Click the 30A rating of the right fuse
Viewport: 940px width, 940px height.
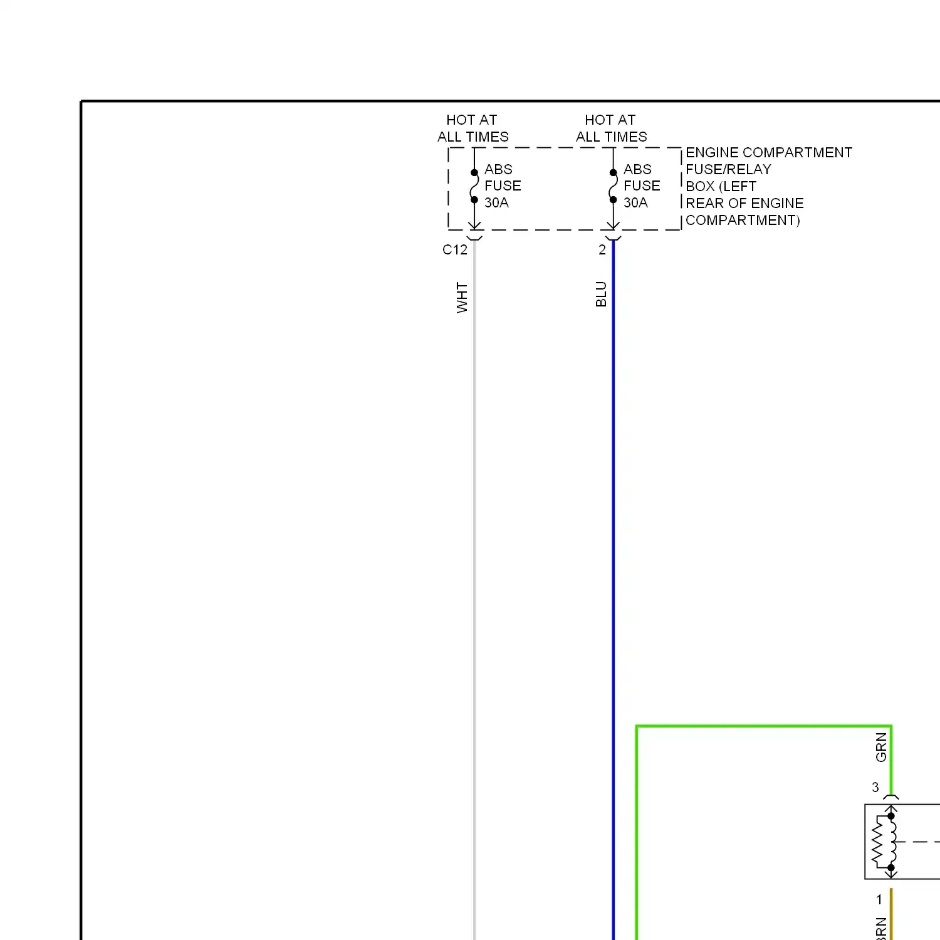[x=635, y=202]
